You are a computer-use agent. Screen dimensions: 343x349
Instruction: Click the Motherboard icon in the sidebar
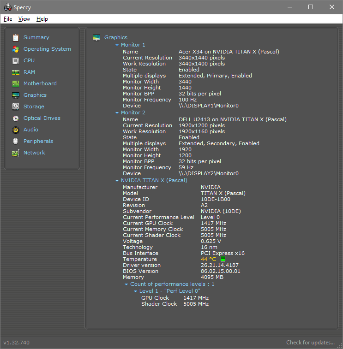click(16, 84)
